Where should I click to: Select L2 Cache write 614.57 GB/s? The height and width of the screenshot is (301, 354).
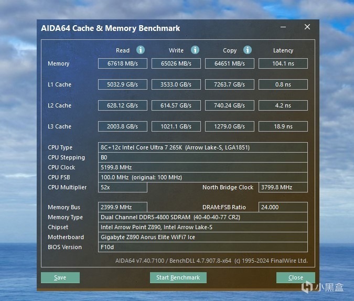(176, 105)
